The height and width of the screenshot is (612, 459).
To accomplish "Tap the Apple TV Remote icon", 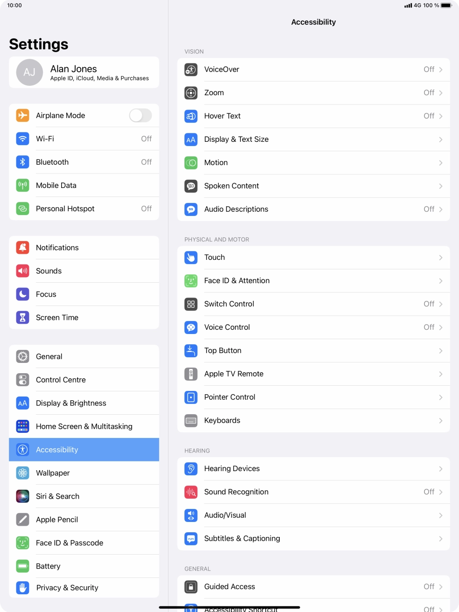I will pos(191,374).
